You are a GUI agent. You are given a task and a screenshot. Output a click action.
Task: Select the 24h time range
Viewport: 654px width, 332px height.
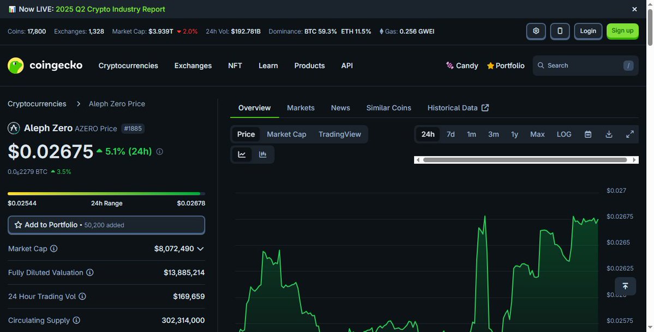(x=428, y=134)
